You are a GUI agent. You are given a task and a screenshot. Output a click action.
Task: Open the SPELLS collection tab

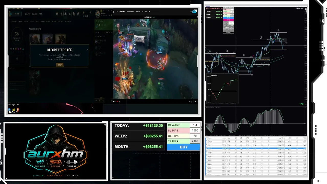click(x=37, y=21)
